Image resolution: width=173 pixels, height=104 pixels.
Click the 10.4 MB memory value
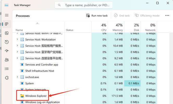(x=118, y=46)
